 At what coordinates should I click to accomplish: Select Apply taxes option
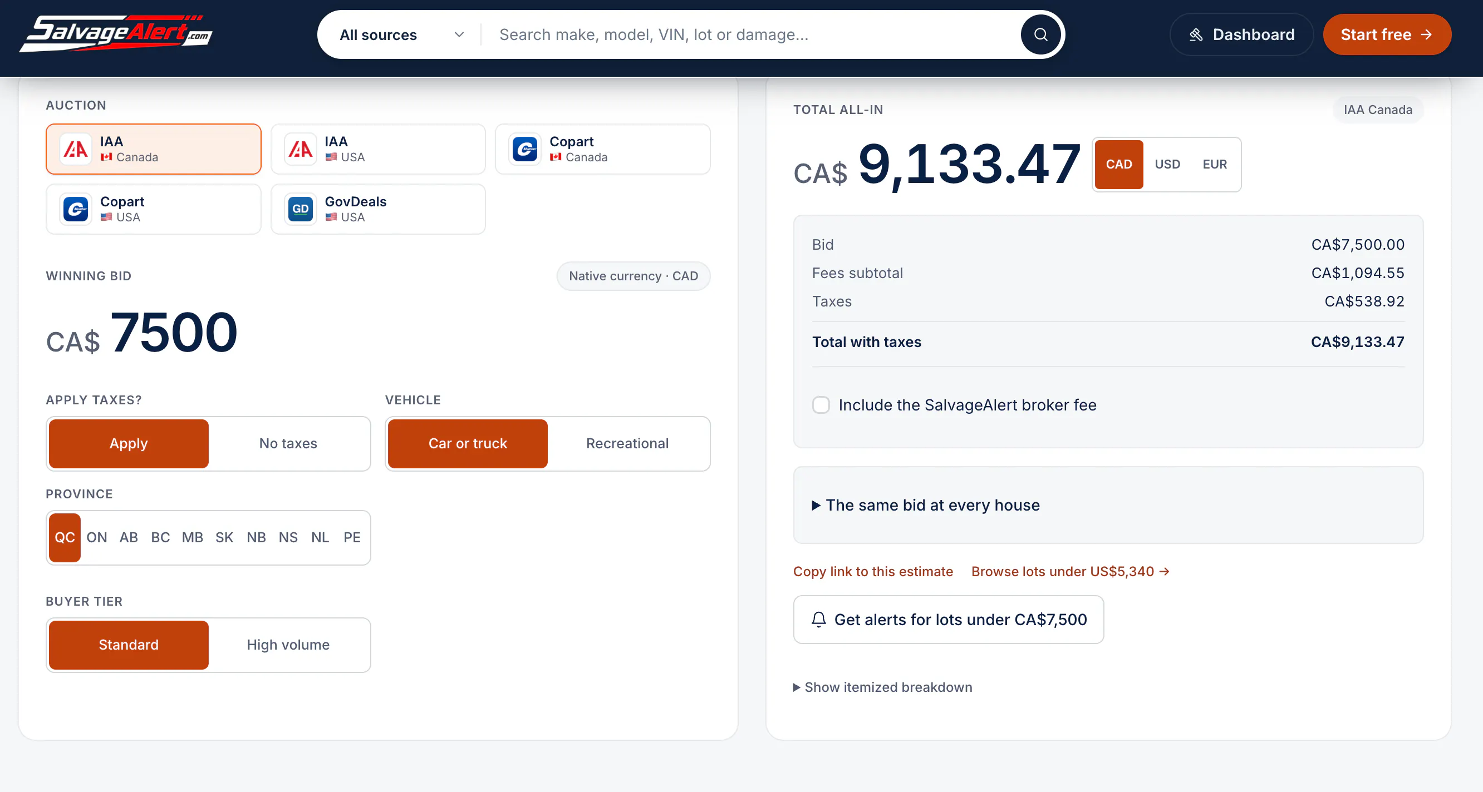(129, 443)
